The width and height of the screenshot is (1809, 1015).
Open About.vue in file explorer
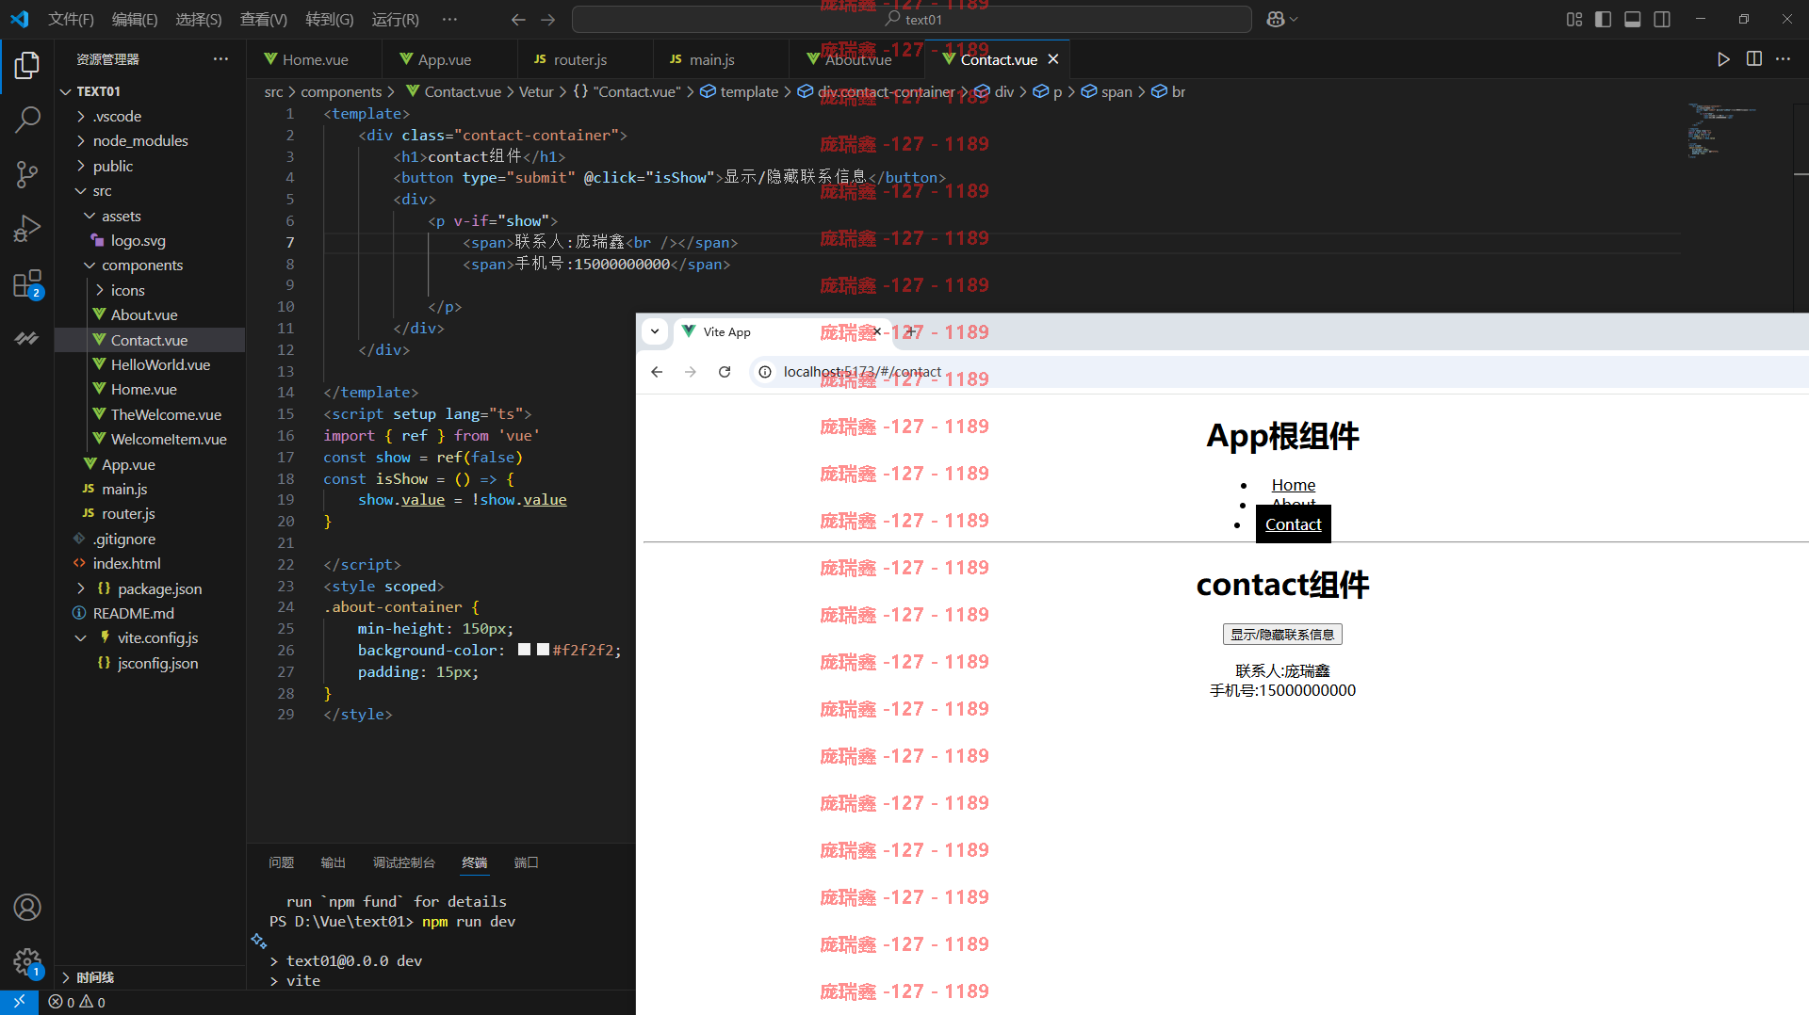click(144, 314)
